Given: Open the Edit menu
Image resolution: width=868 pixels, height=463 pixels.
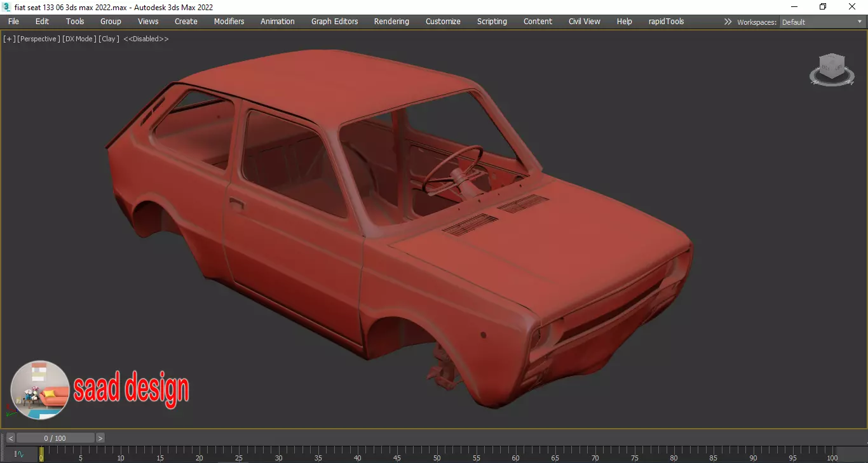Looking at the screenshot, I should (x=42, y=22).
